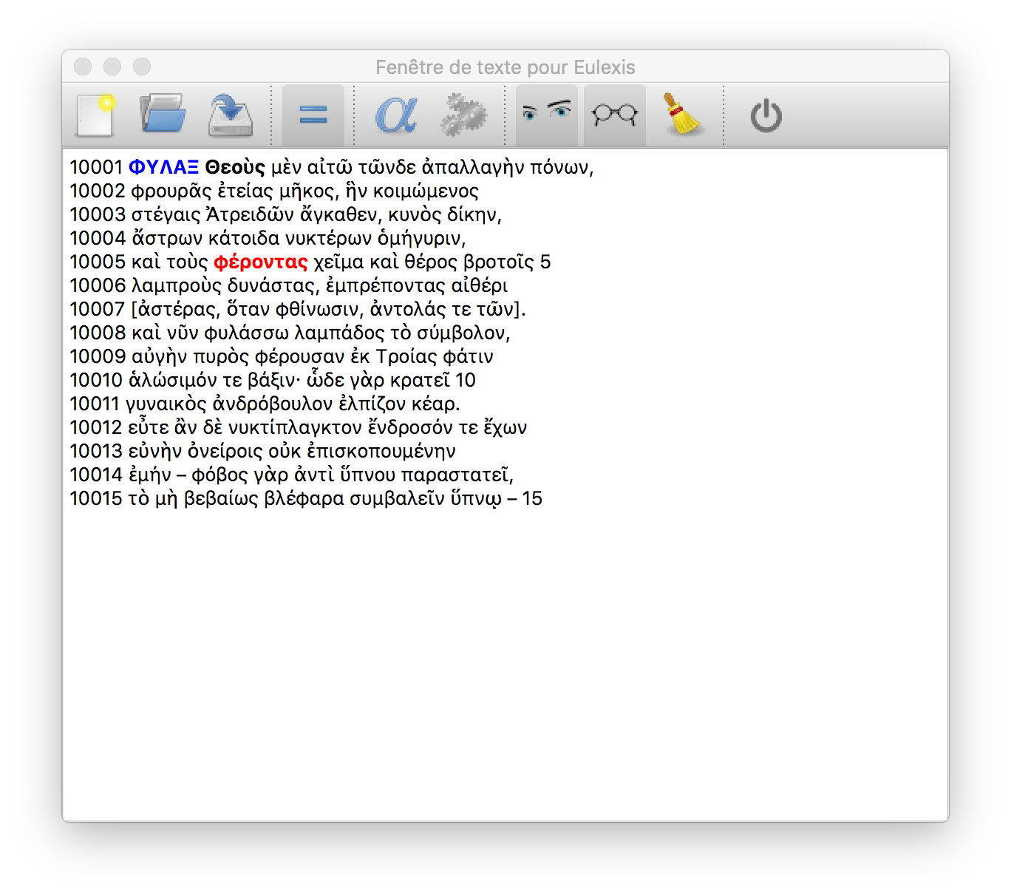Open a file with the blue folder icon

tap(163, 114)
